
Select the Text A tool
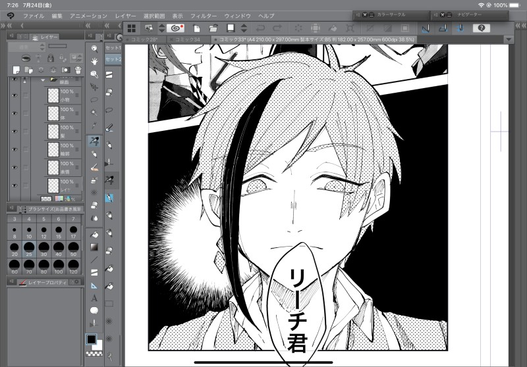pos(94,298)
